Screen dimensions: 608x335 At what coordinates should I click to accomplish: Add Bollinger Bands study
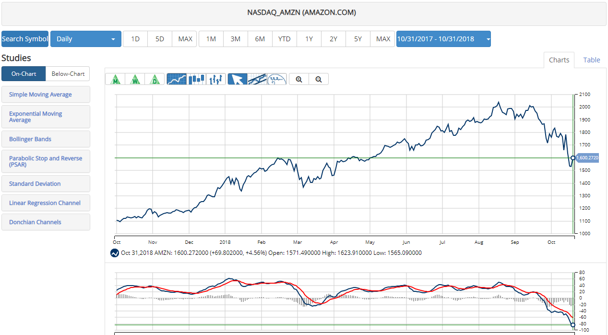tap(46, 139)
